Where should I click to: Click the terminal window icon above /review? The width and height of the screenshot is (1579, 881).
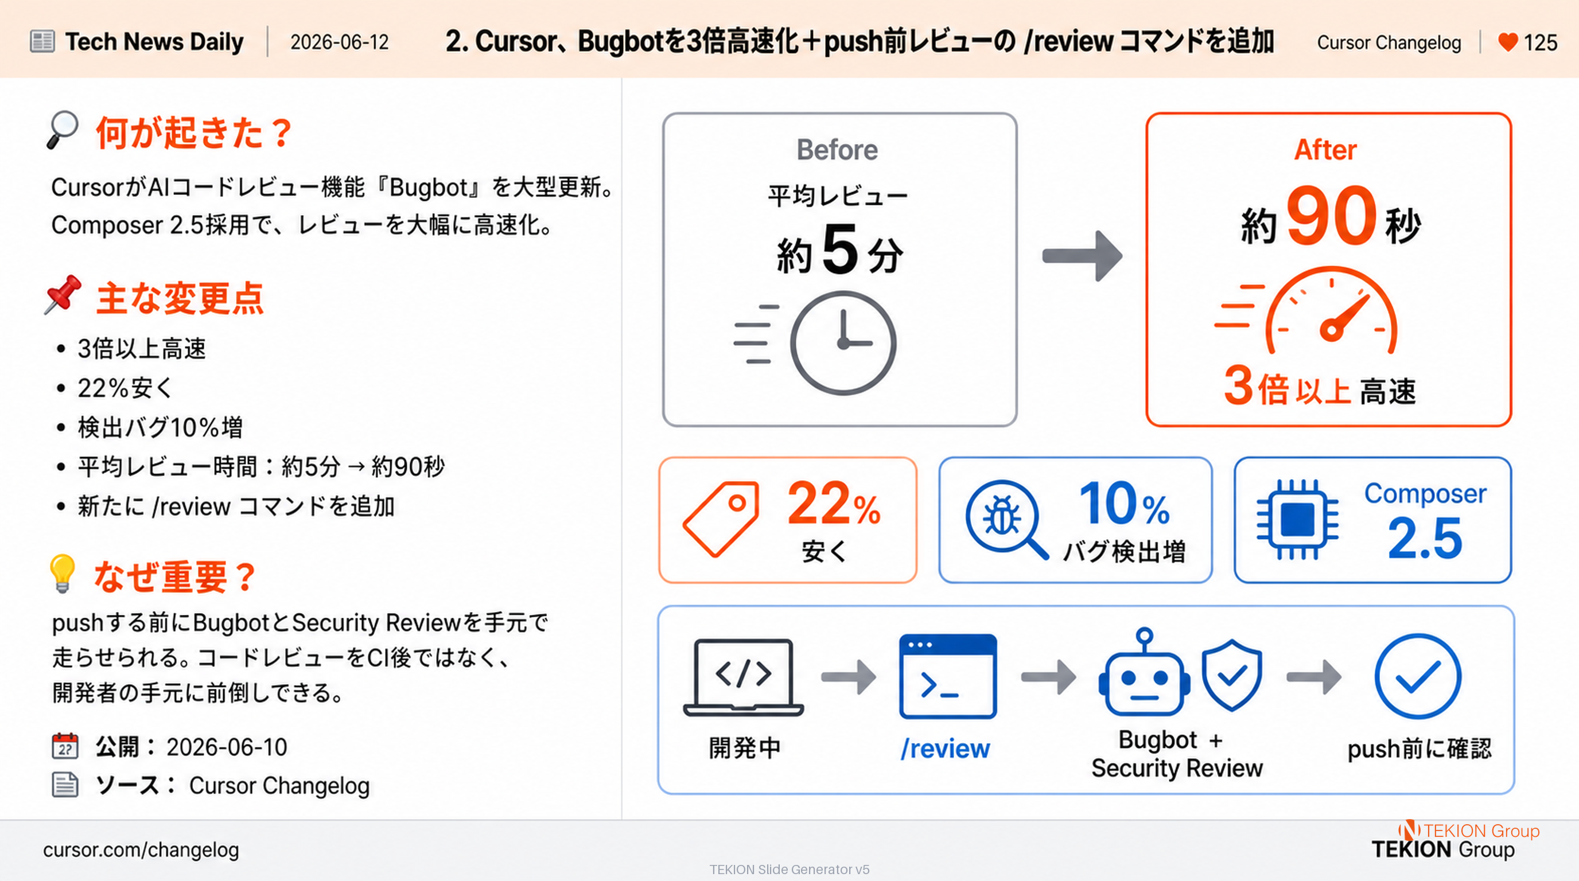pos(948,676)
